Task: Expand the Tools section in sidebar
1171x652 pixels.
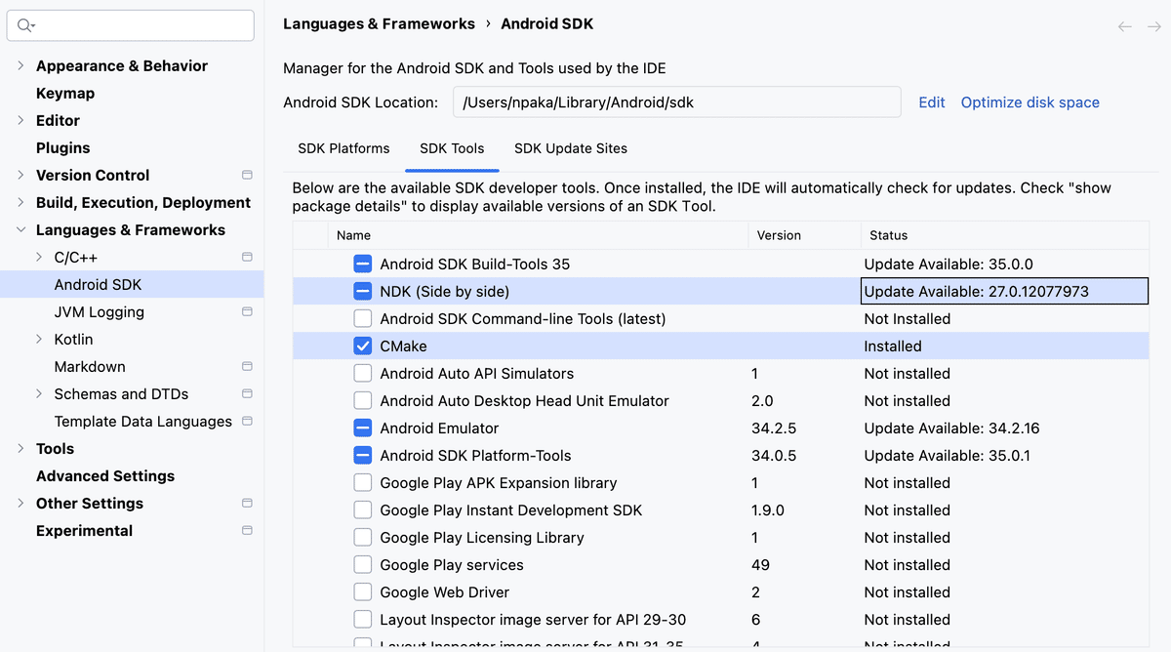Action: click(20, 448)
